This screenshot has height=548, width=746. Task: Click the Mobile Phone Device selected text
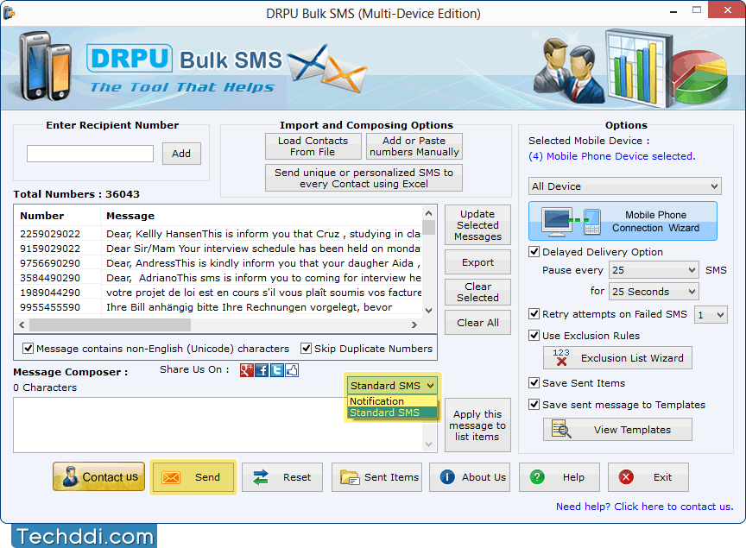(x=612, y=156)
